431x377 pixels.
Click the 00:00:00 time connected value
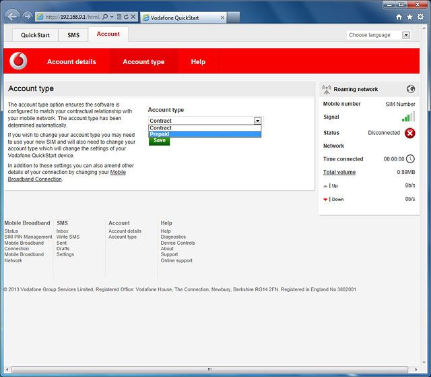pos(394,159)
